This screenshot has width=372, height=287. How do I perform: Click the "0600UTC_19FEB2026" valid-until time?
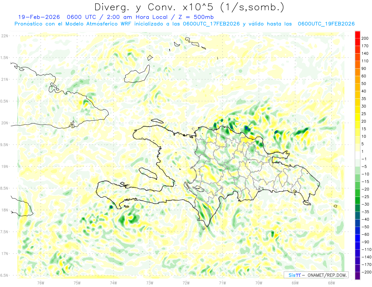[326, 24]
